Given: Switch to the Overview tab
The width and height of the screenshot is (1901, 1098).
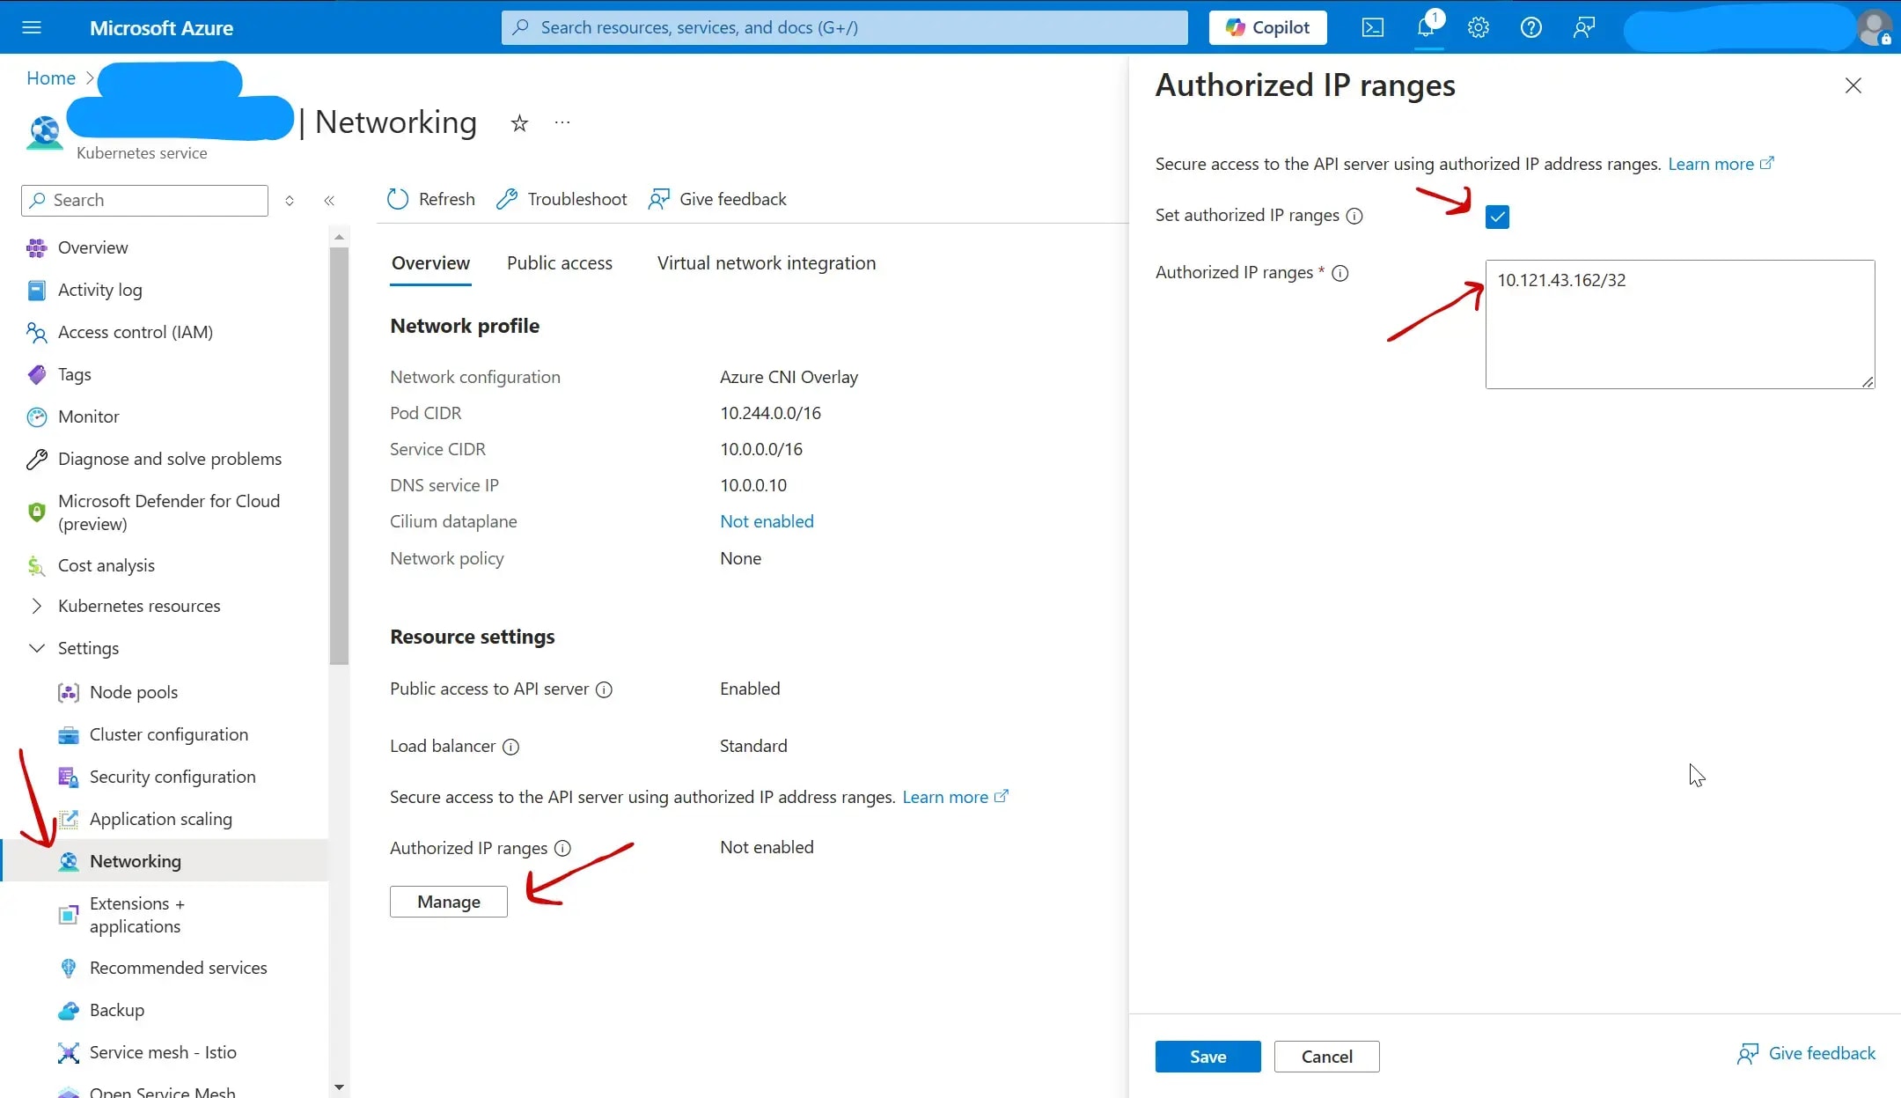Looking at the screenshot, I should pyautogui.click(x=430, y=263).
